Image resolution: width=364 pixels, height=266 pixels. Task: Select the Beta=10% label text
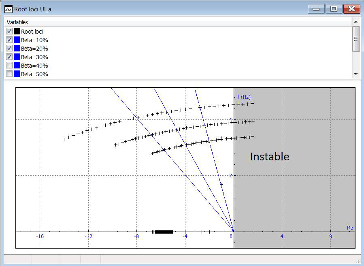(34, 40)
